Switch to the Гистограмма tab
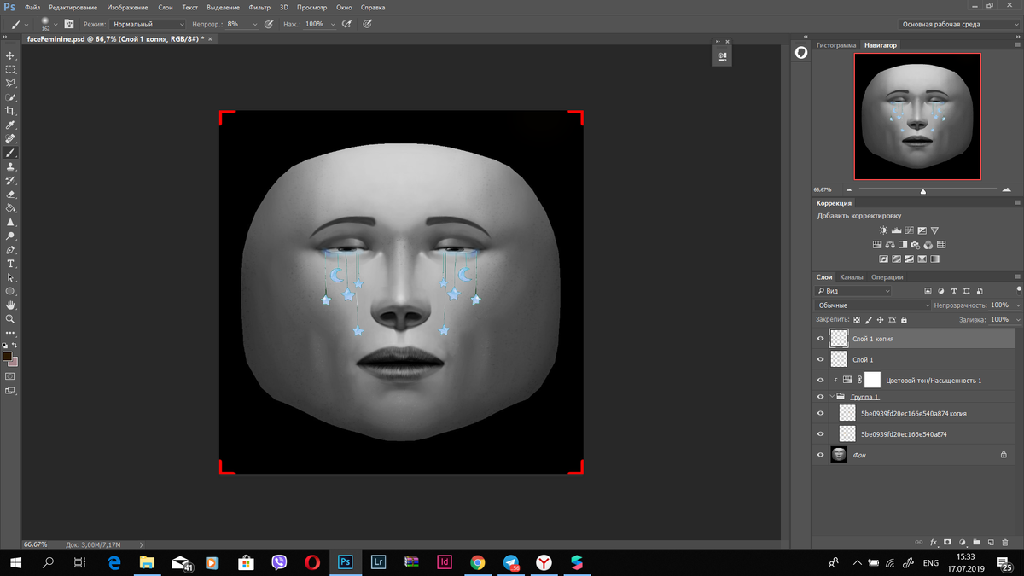 (835, 45)
